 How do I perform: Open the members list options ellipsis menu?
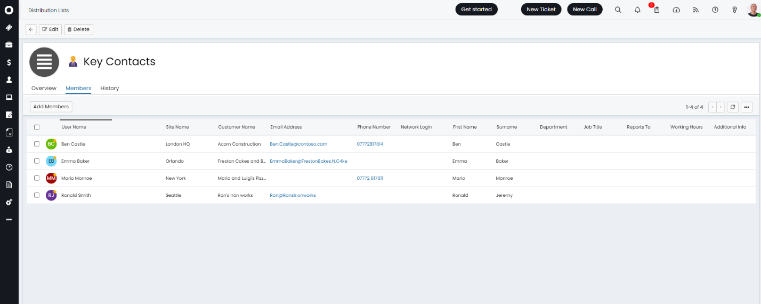pos(747,107)
